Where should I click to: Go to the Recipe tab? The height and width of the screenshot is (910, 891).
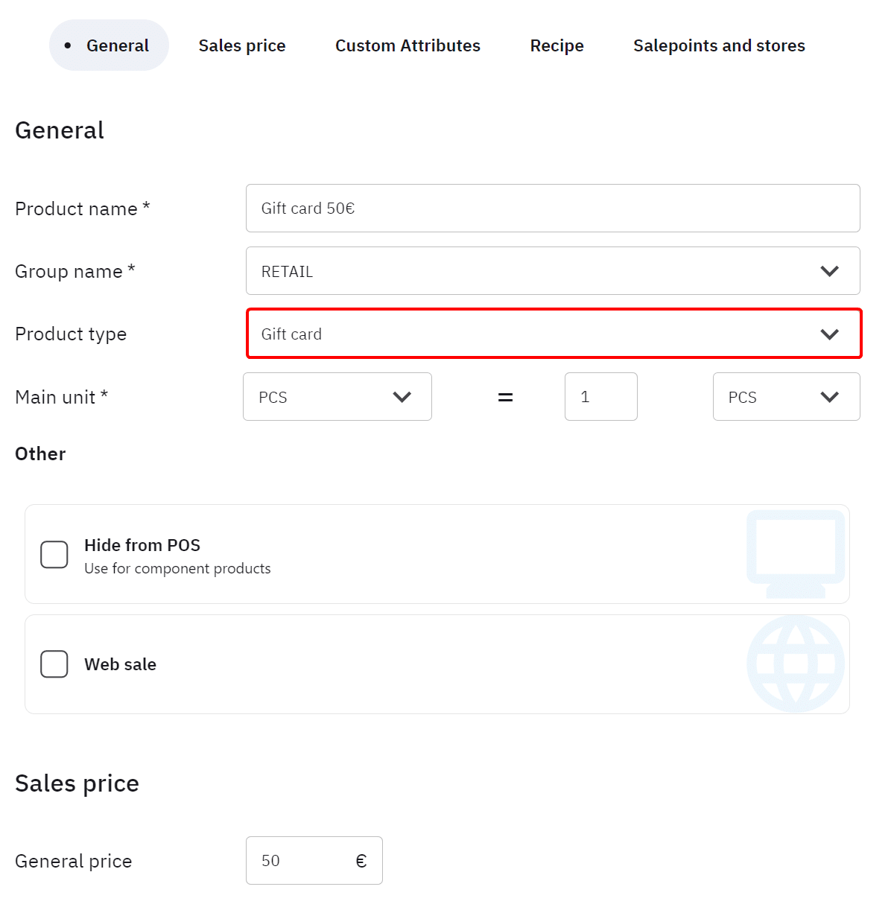[557, 45]
